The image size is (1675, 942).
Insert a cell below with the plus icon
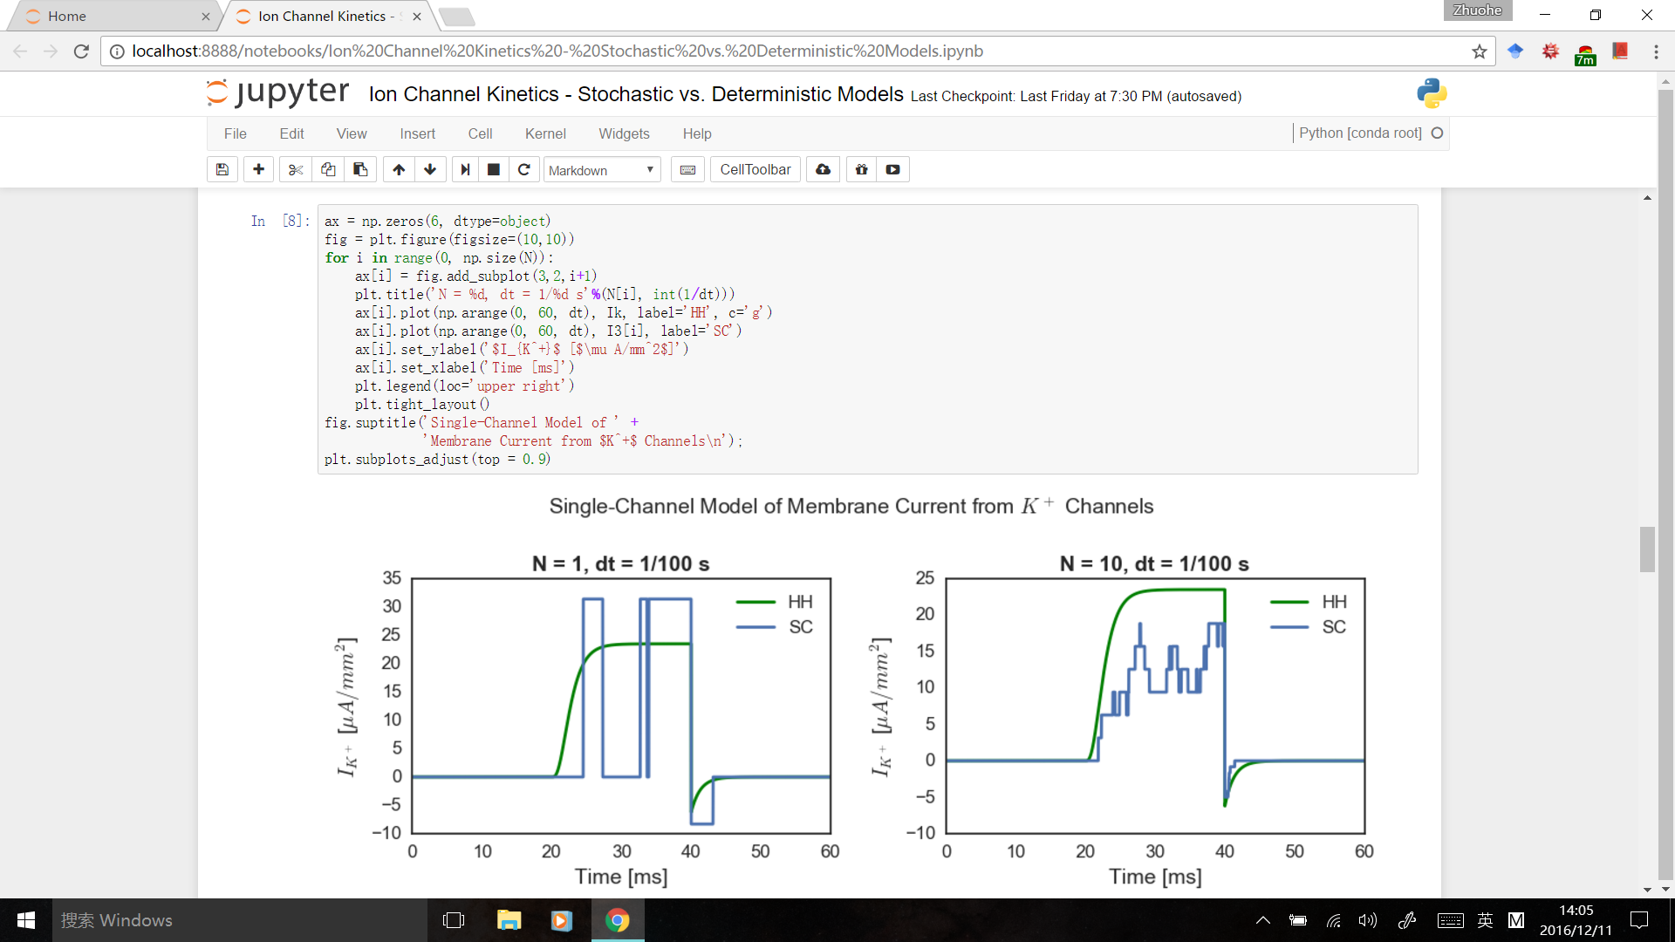(258, 169)
